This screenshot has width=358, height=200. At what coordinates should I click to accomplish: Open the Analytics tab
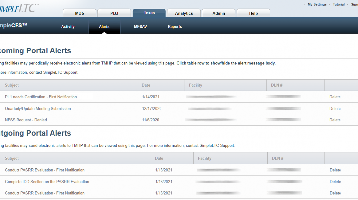tap(184, 13)
